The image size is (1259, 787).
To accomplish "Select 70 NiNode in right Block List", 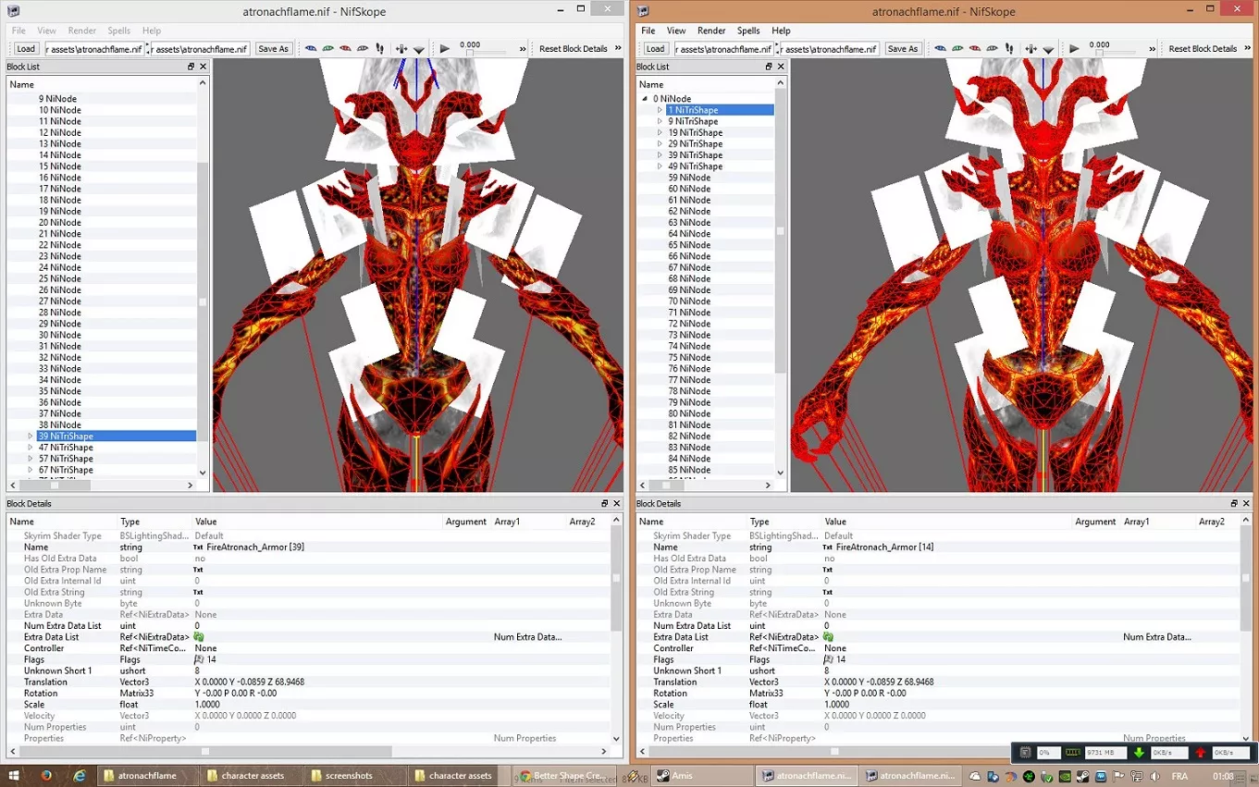I will tap(689, 301).
